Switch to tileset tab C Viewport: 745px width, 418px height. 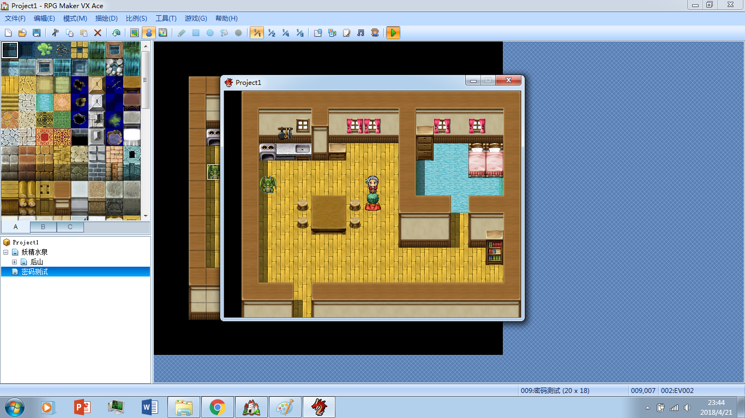70,227
